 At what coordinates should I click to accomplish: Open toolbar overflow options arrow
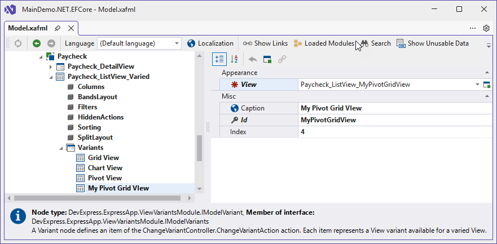coord(489,46)
